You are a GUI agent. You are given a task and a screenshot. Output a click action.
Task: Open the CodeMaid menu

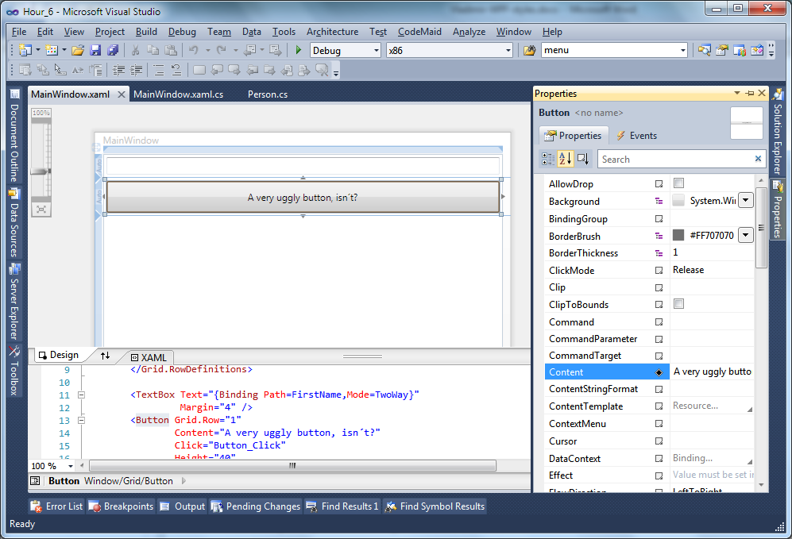coord(419,32)
